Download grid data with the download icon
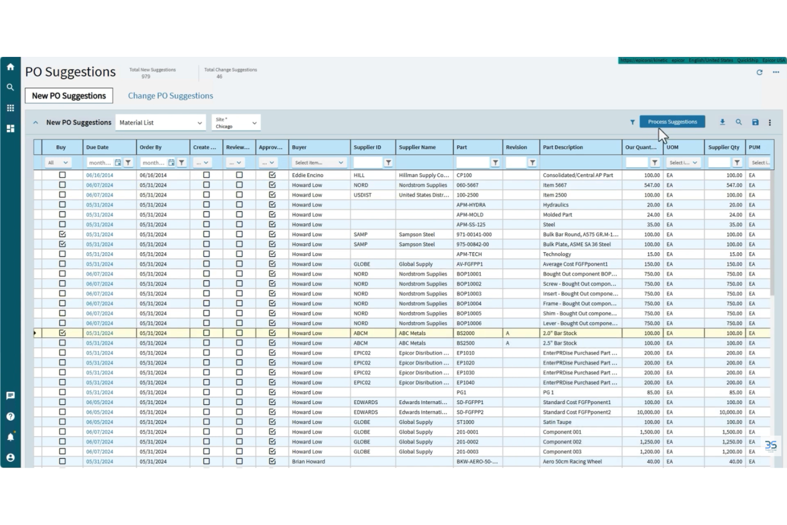 (722, 122)
